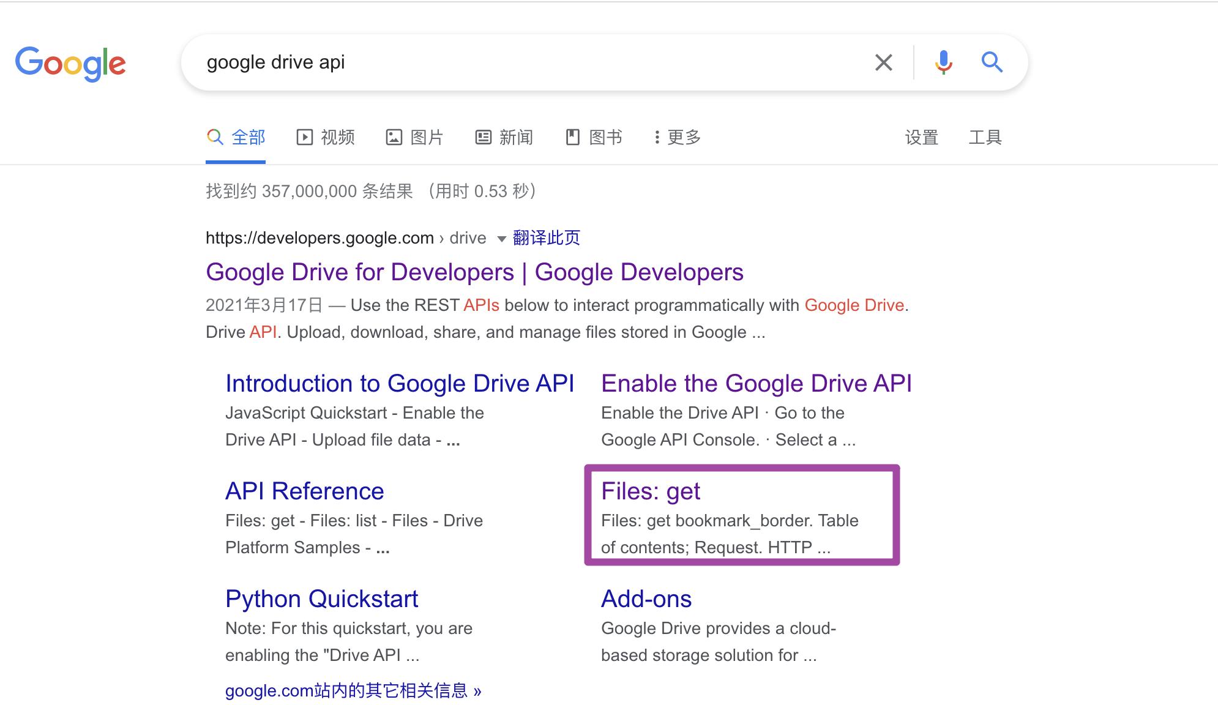Viewport: 1218px width, 705px height.
Task: Click the newspaper icon on the 新闻 tab
Action: pos(484,137)
